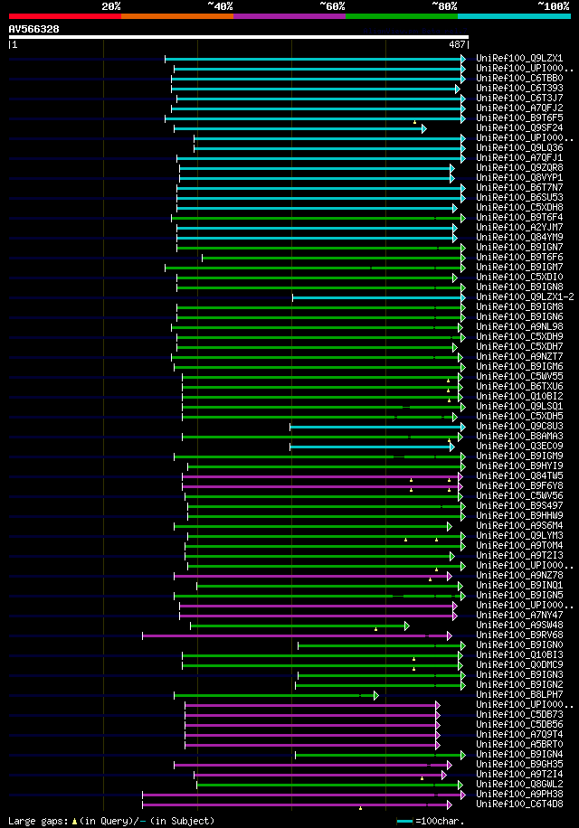Click the 487 query end position label

pos(457,45)
